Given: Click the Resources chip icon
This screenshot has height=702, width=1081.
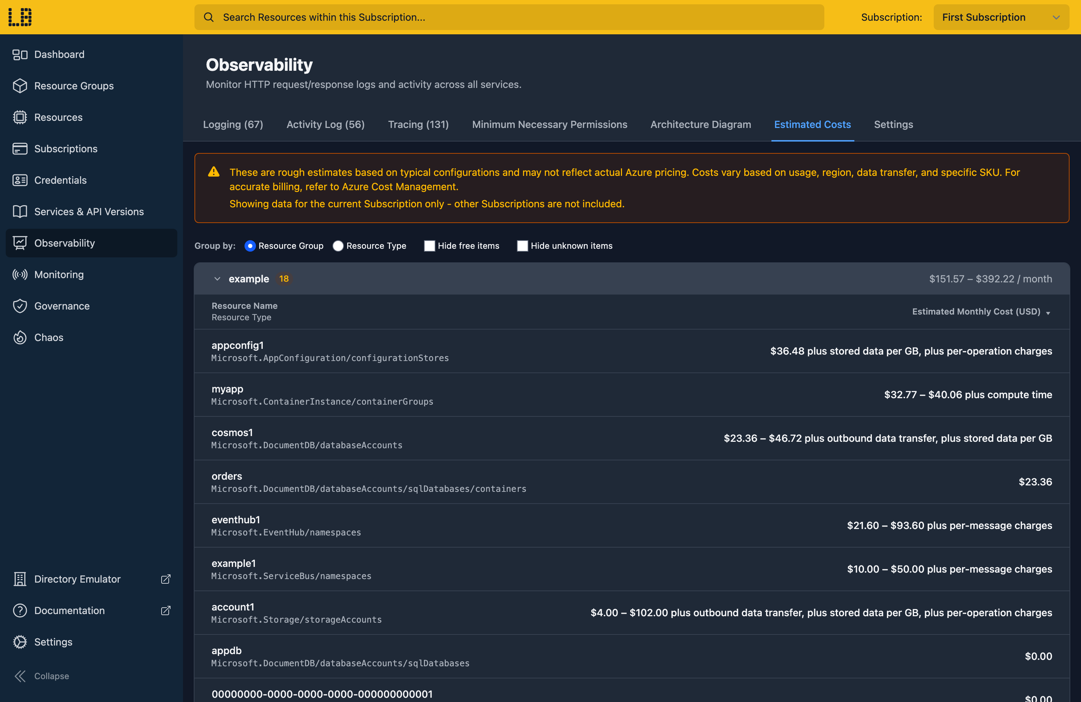Looking at the screenshot, I should coord(20,117).
